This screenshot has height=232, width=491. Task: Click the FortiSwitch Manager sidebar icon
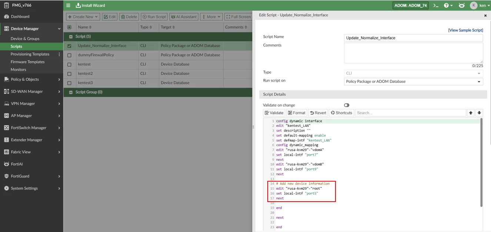click(x=6, y=128)
